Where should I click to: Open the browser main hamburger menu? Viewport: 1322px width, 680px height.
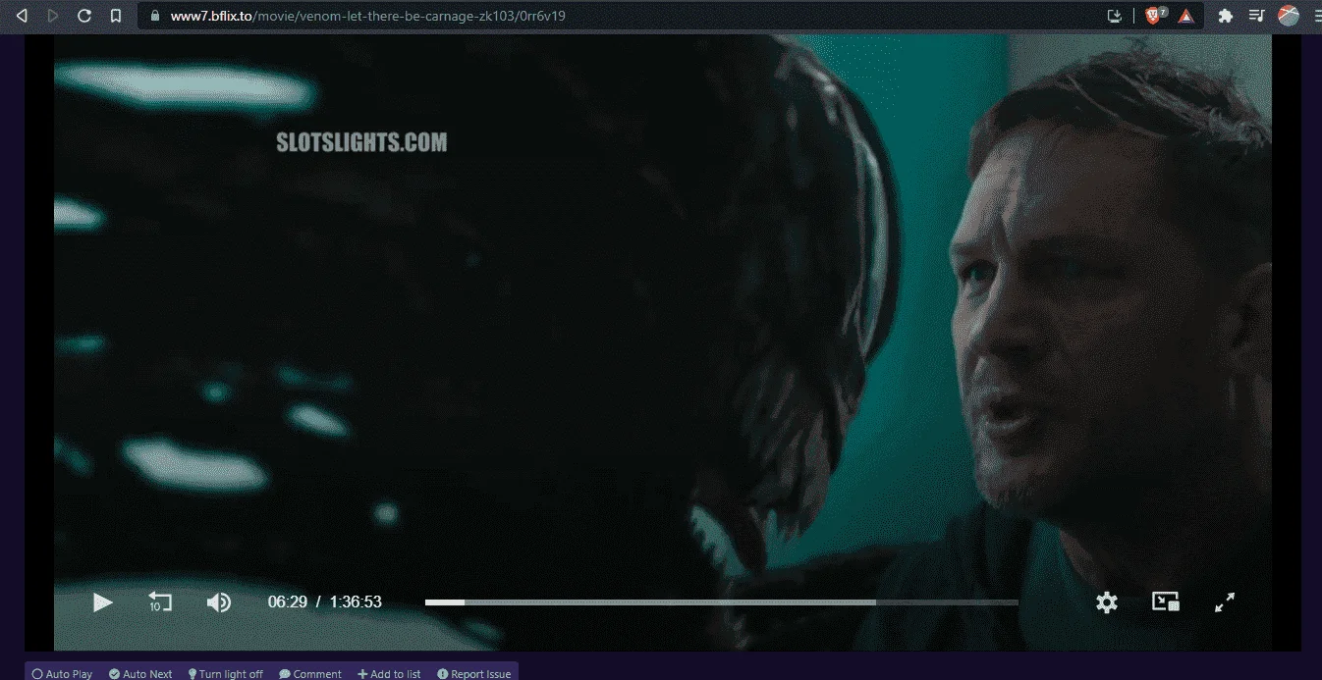click(x=1317, y=16)
